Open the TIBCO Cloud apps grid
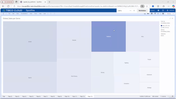 click(x=163, y=10)
